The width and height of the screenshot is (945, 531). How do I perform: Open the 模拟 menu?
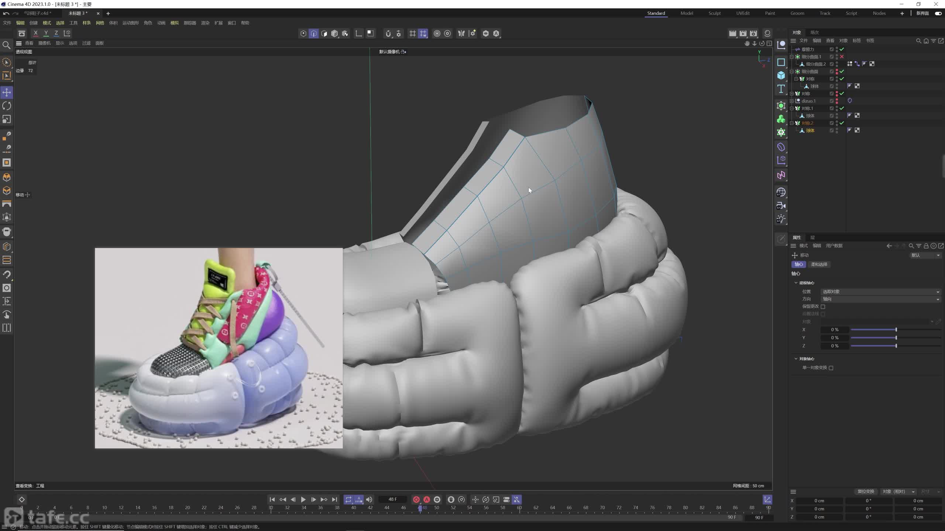coord(175,23)
